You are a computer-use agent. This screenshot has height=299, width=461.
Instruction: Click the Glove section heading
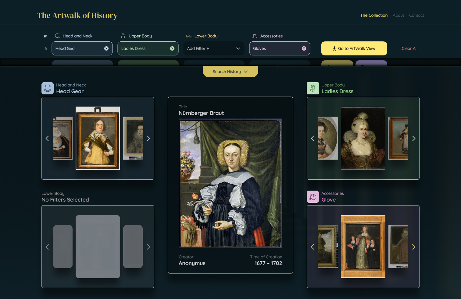[x=329, y=200]
